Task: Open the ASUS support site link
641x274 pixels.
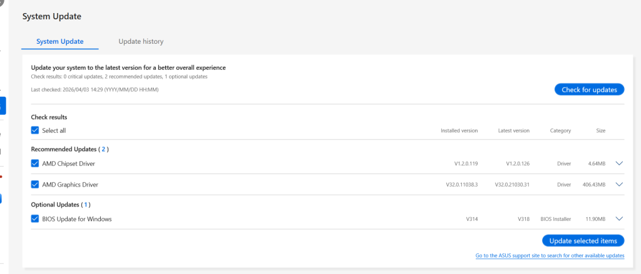Action: click(550, 256)
